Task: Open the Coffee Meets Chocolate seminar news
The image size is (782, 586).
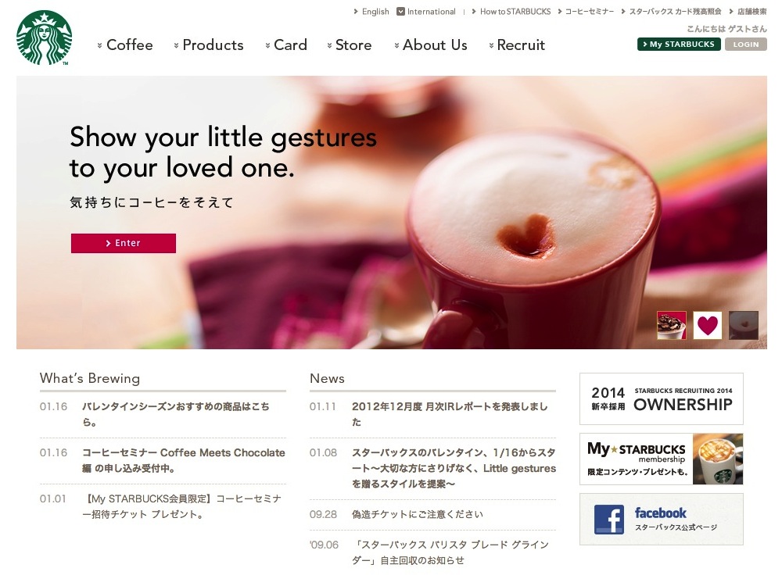Action: (184, 460)
